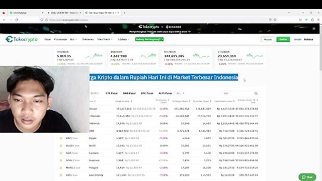The height and width of the screenshot is (181, 322).
Task: Sort by Harga terakhir column
Action: 124,101
